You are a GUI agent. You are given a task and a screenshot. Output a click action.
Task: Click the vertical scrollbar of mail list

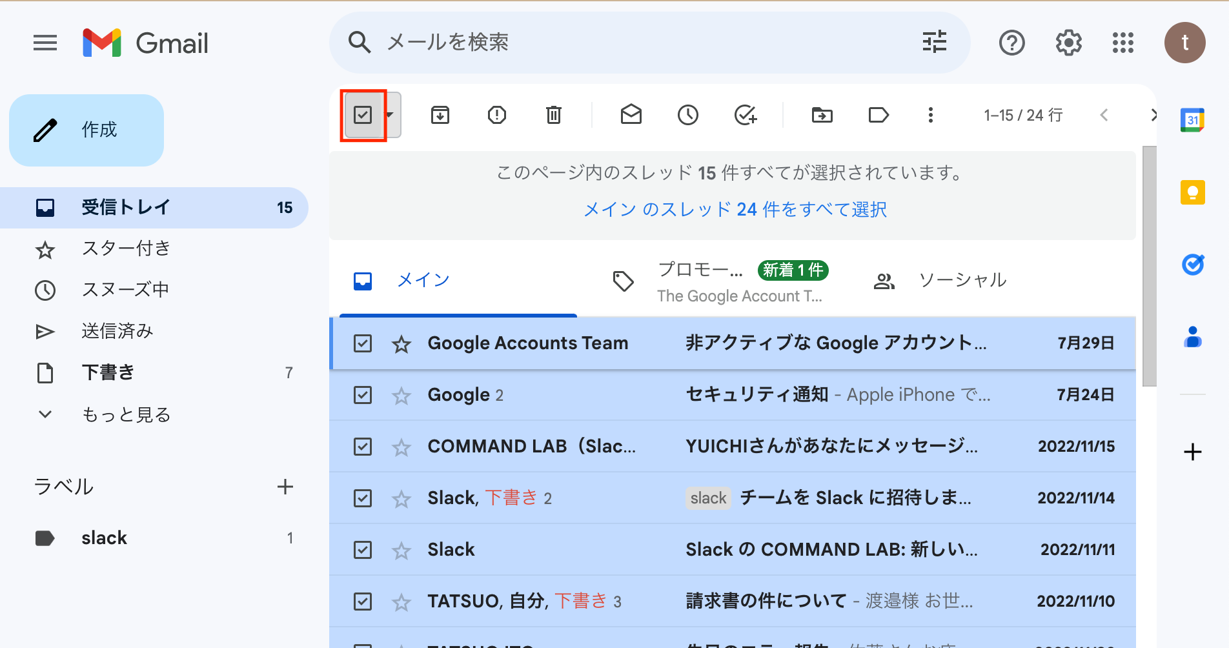pos(1149,266)
